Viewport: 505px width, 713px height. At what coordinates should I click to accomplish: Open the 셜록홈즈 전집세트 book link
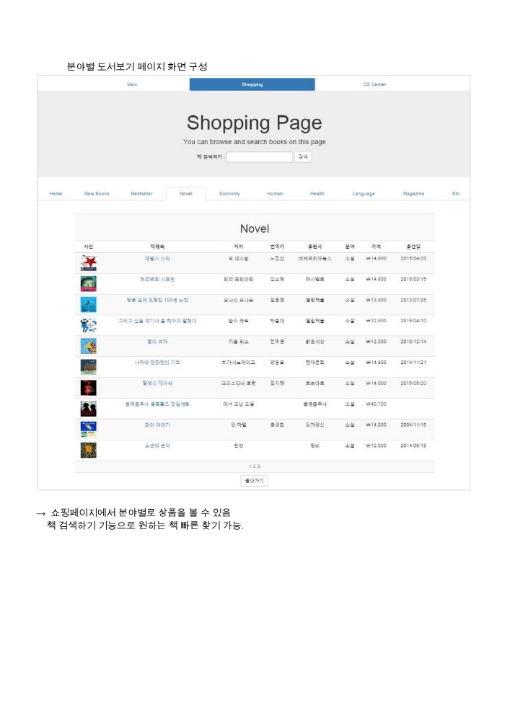pos(157,404)
